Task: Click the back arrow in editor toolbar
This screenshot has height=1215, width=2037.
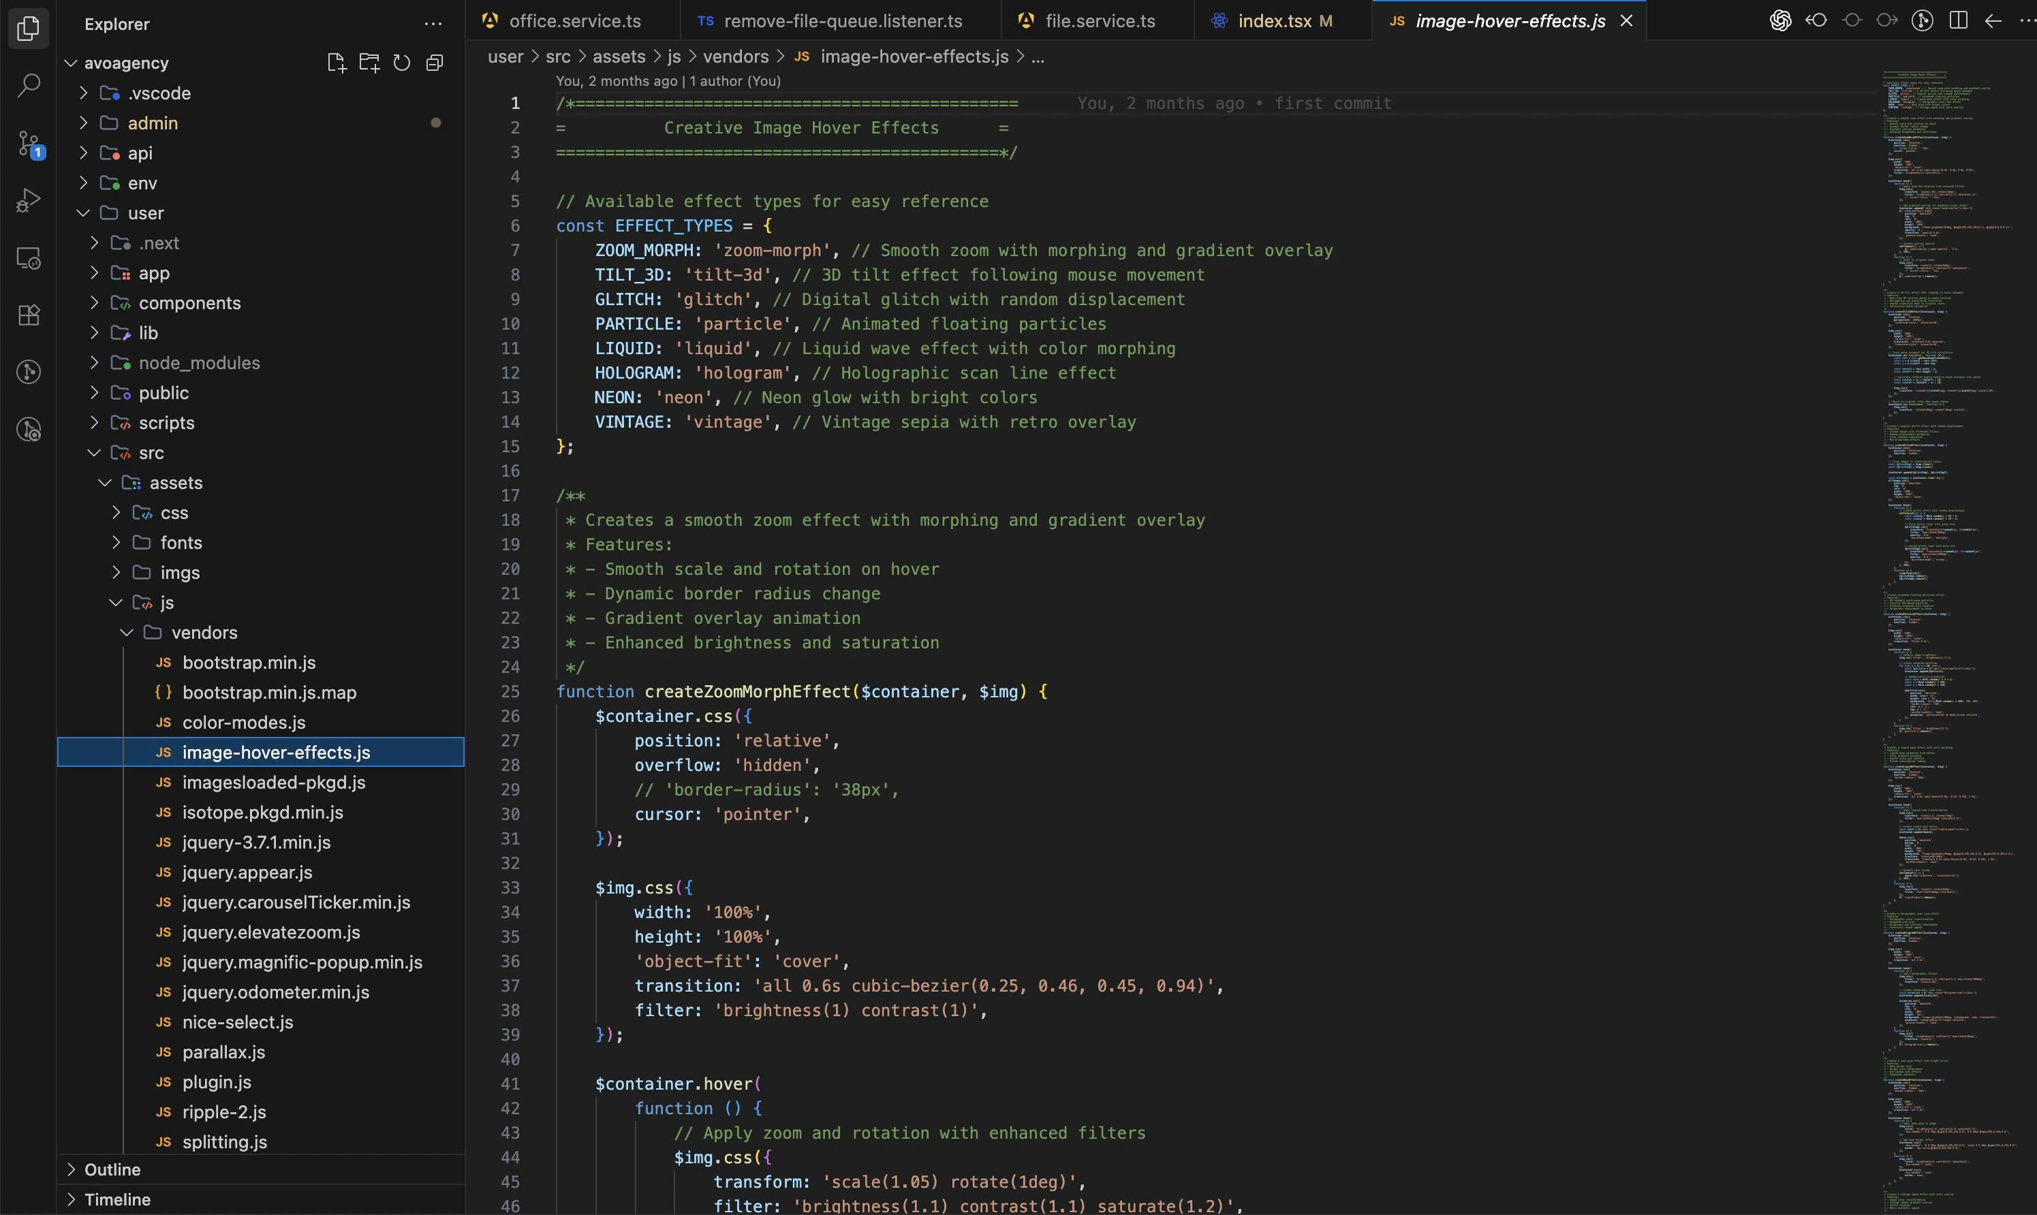Action: [x=1993, y=20]
